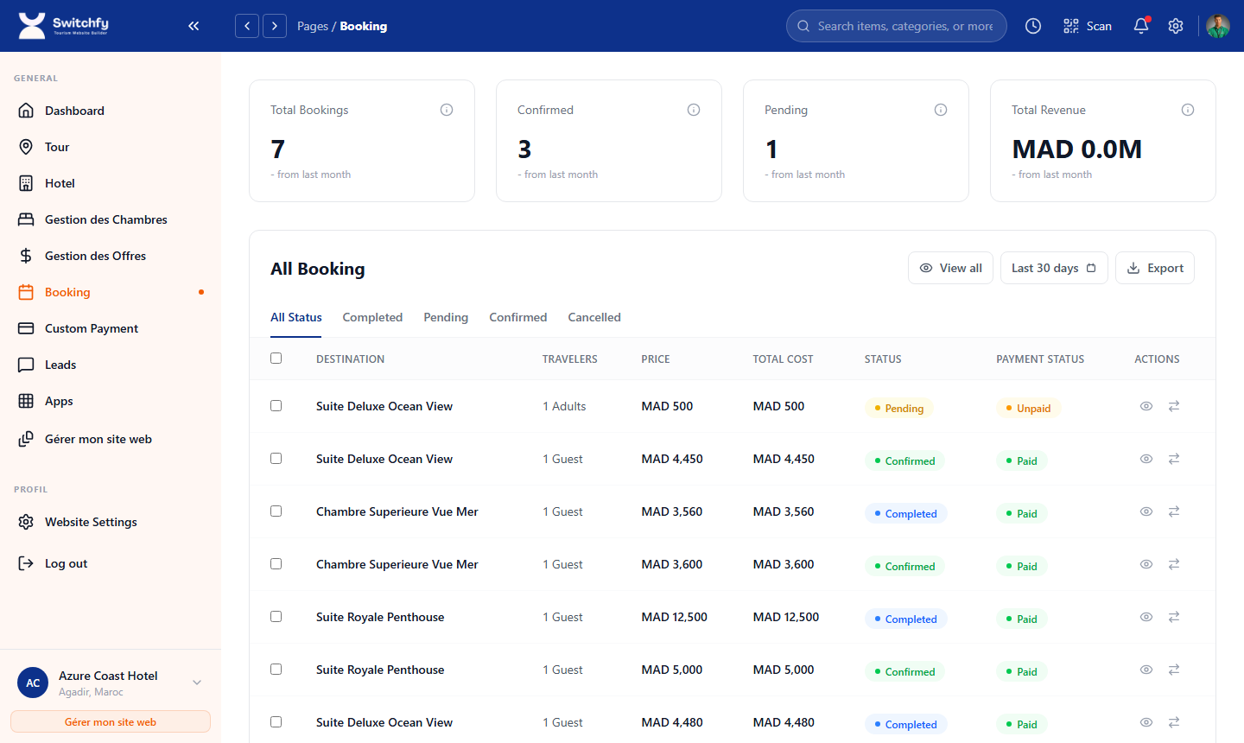Click the history clock icon
The image size is (1244, 743).
pyautogui.click(x=1033, y=26)
